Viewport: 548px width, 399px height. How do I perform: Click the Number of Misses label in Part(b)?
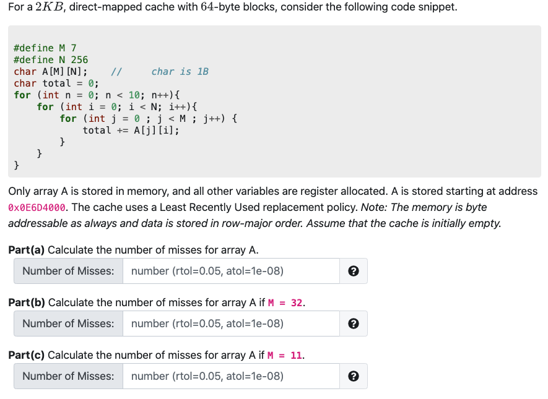[68, 324]
